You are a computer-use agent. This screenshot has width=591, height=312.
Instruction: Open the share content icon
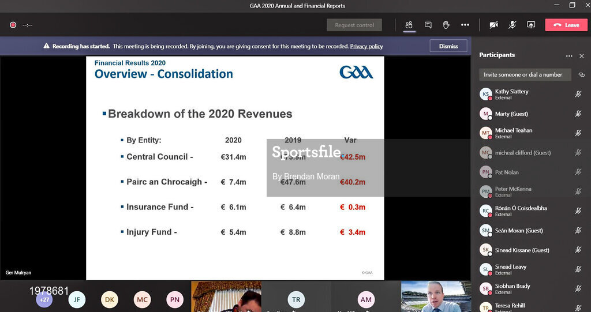pyautogui.click(x=531, y=25)
